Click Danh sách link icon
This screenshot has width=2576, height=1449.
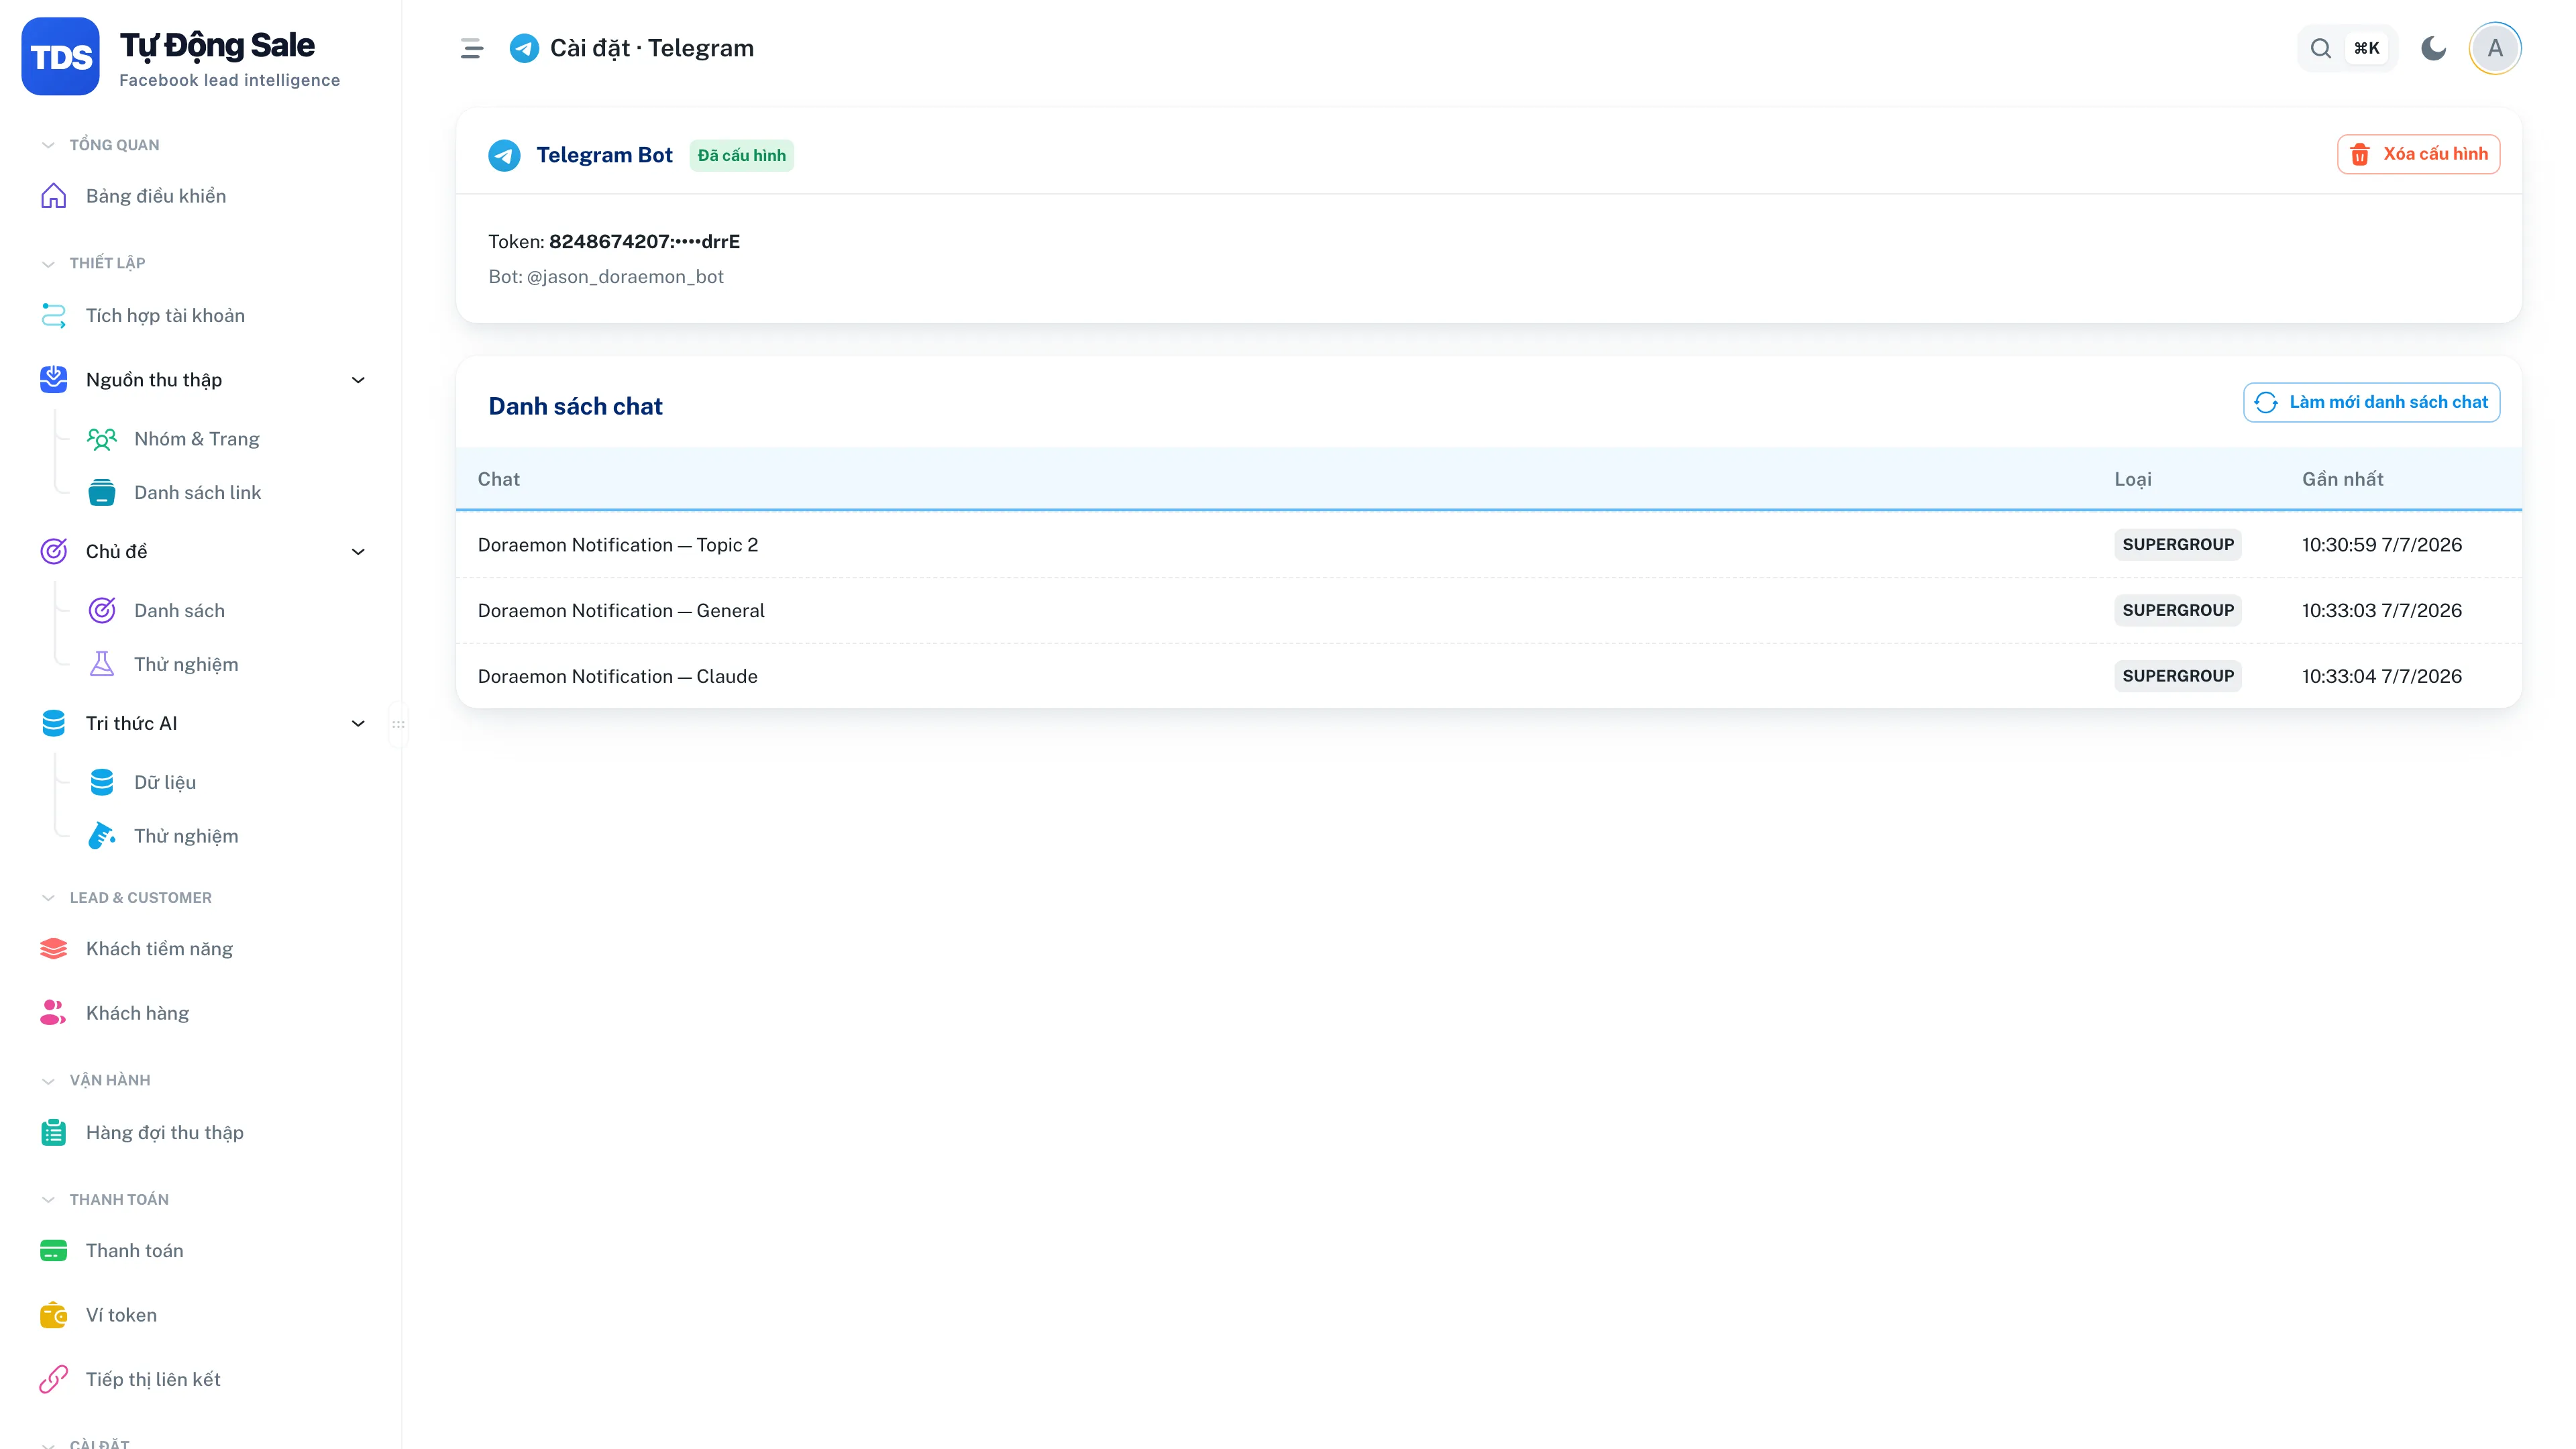tap(102, 493)
